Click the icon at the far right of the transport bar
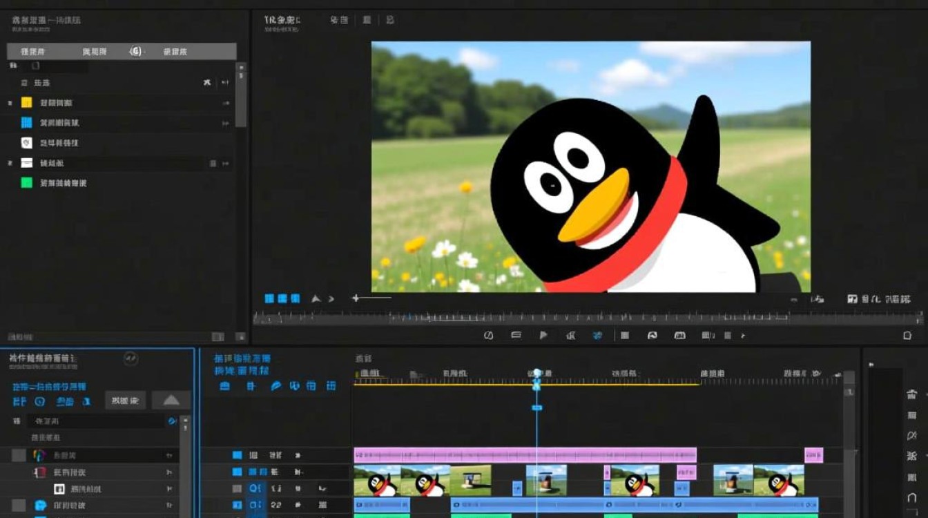 click(907, 336)
